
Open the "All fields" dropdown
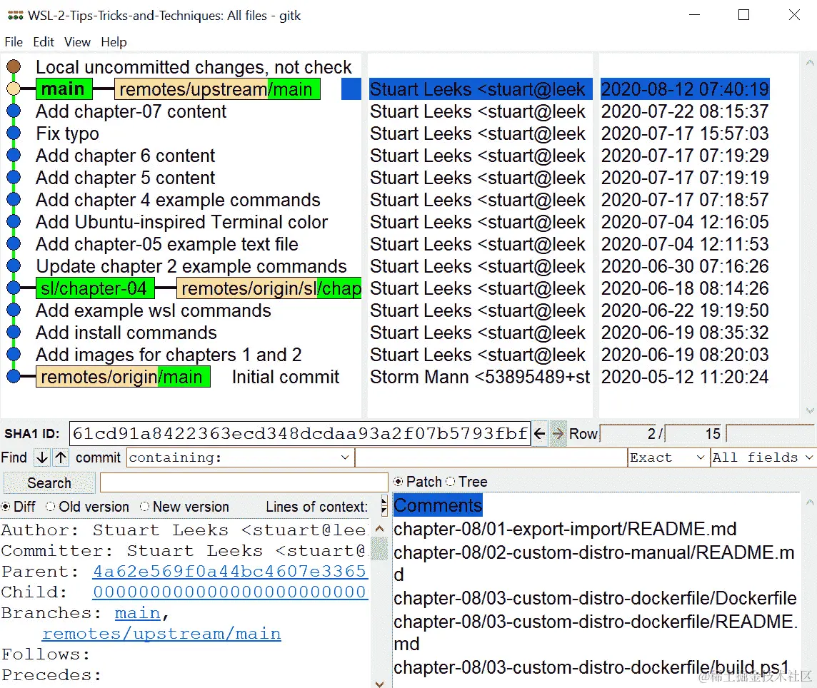pos(808,457)
